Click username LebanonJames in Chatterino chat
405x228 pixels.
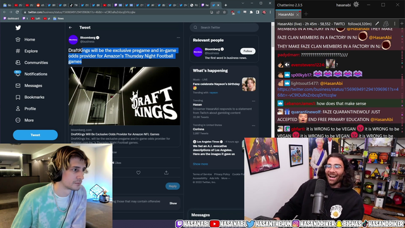pos(300,104)
